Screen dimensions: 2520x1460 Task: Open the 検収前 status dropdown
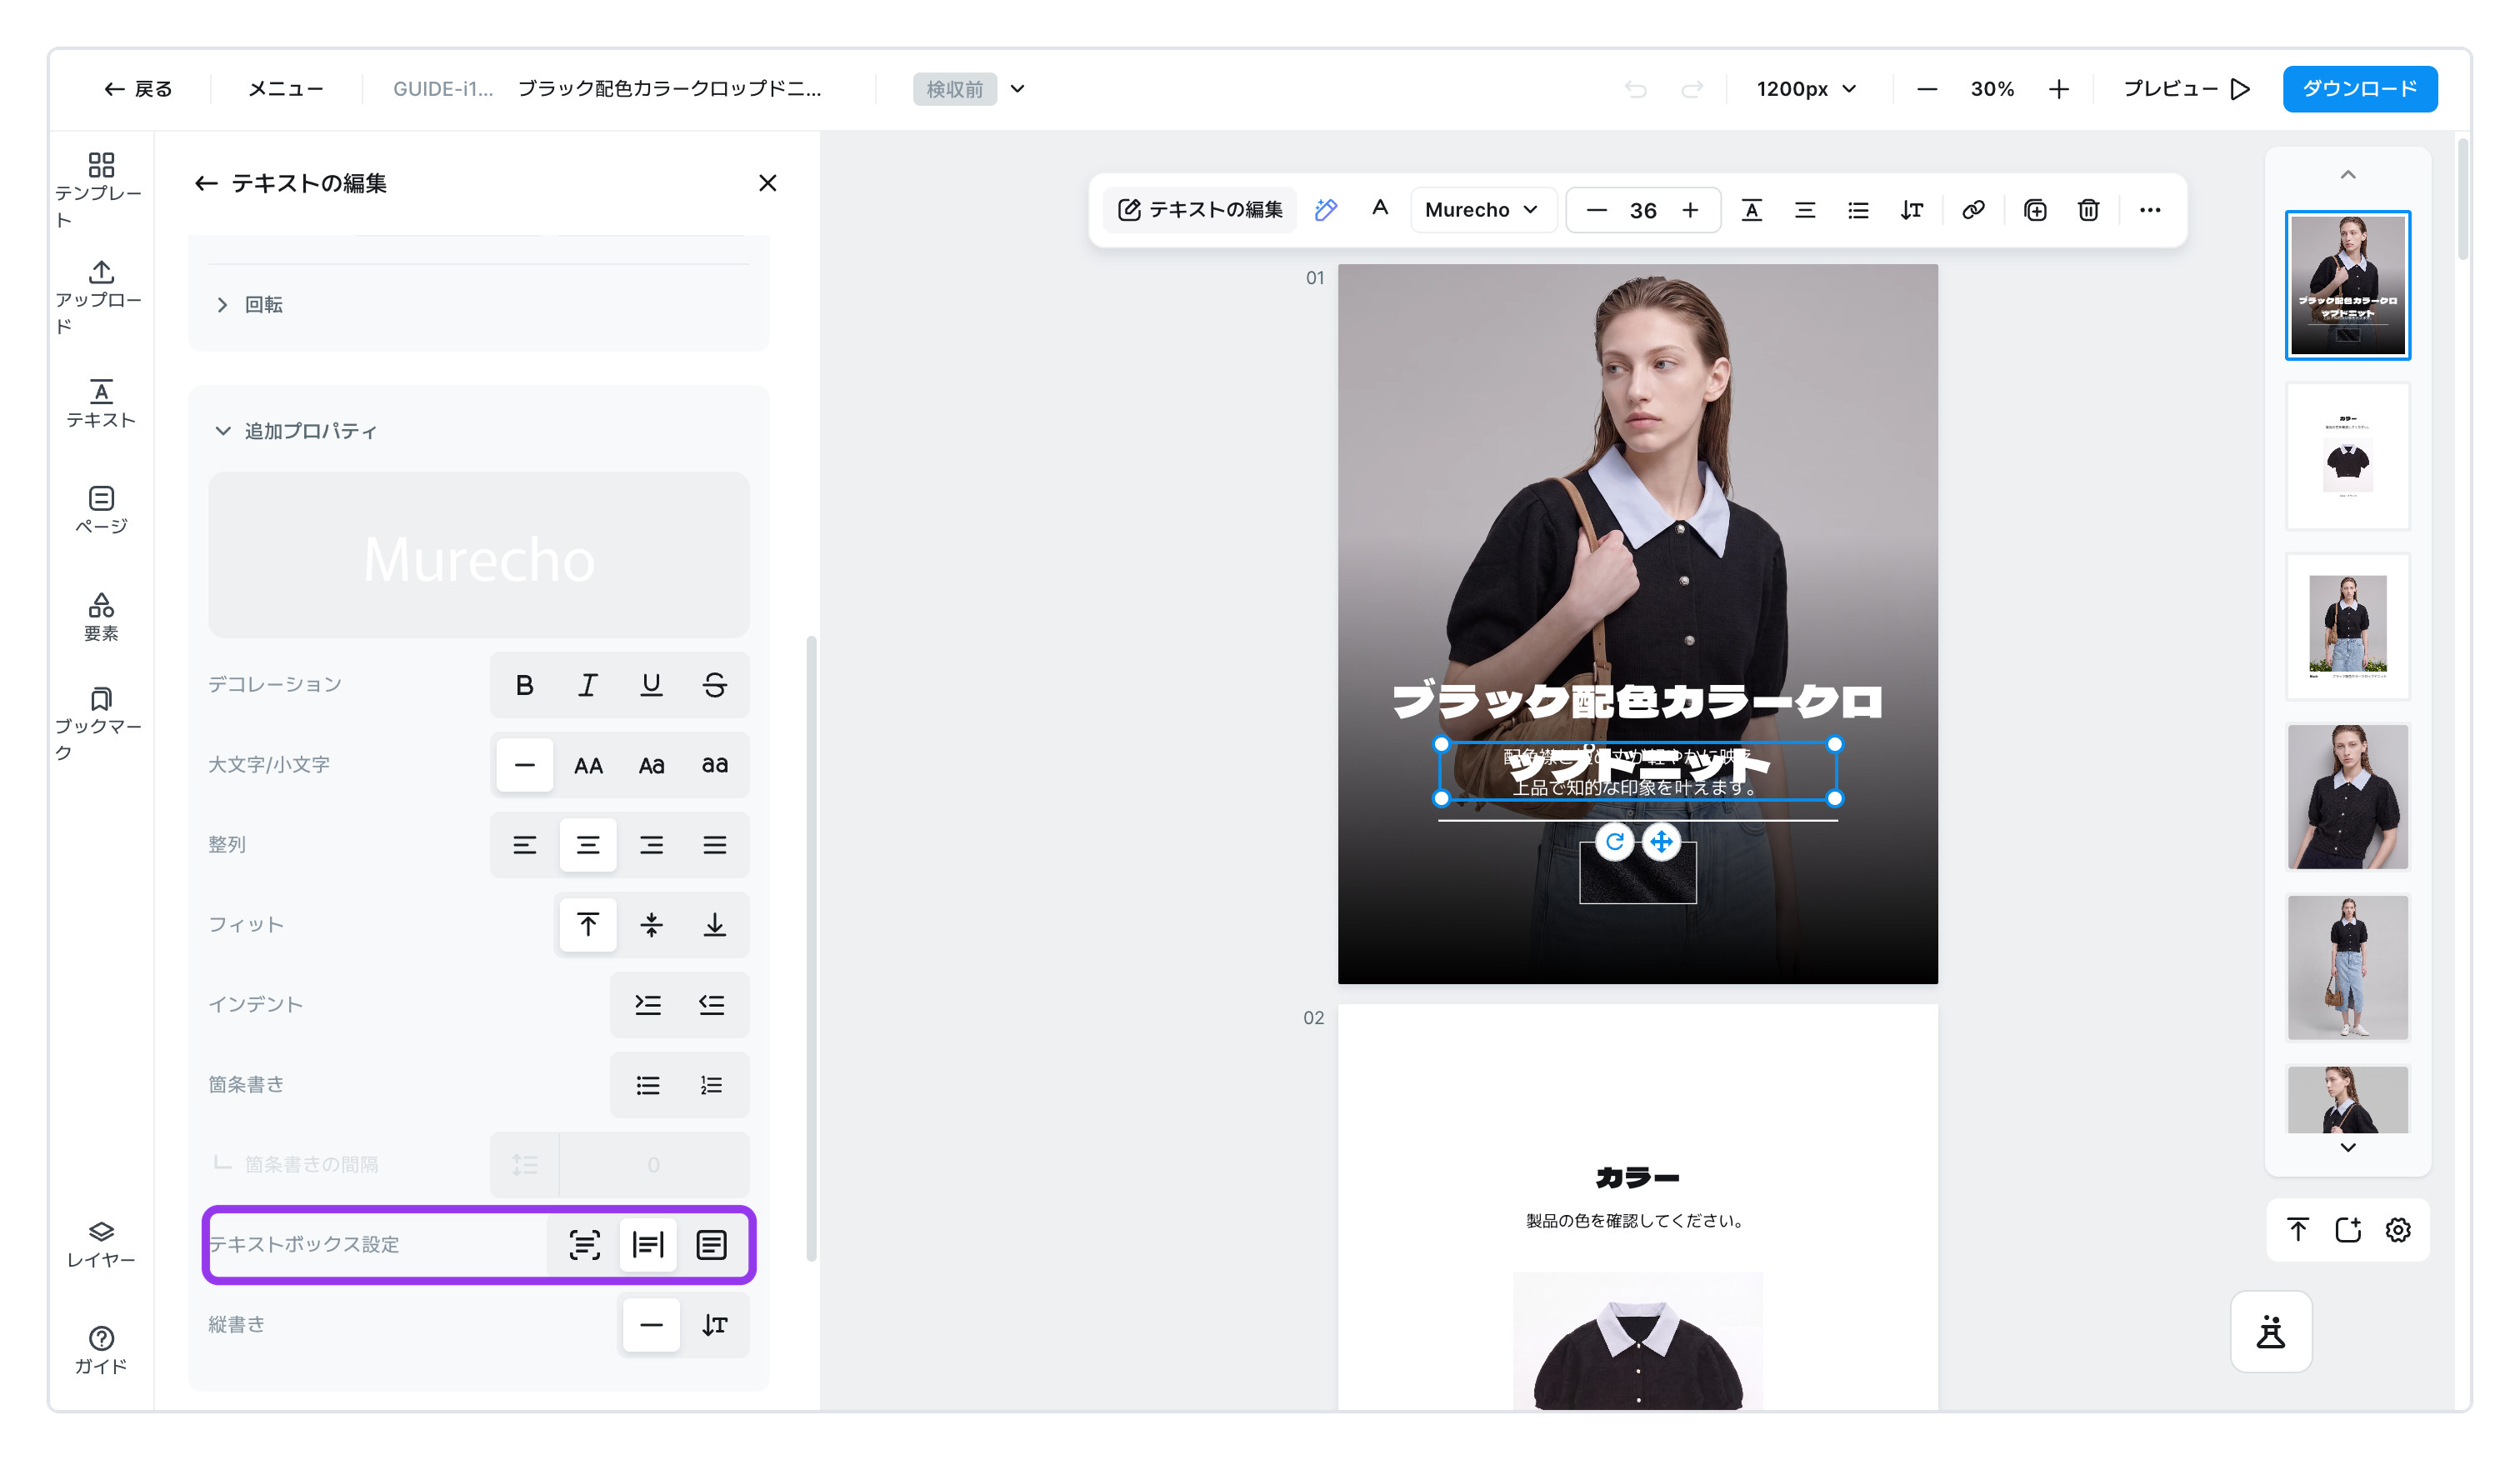[970, 89]
